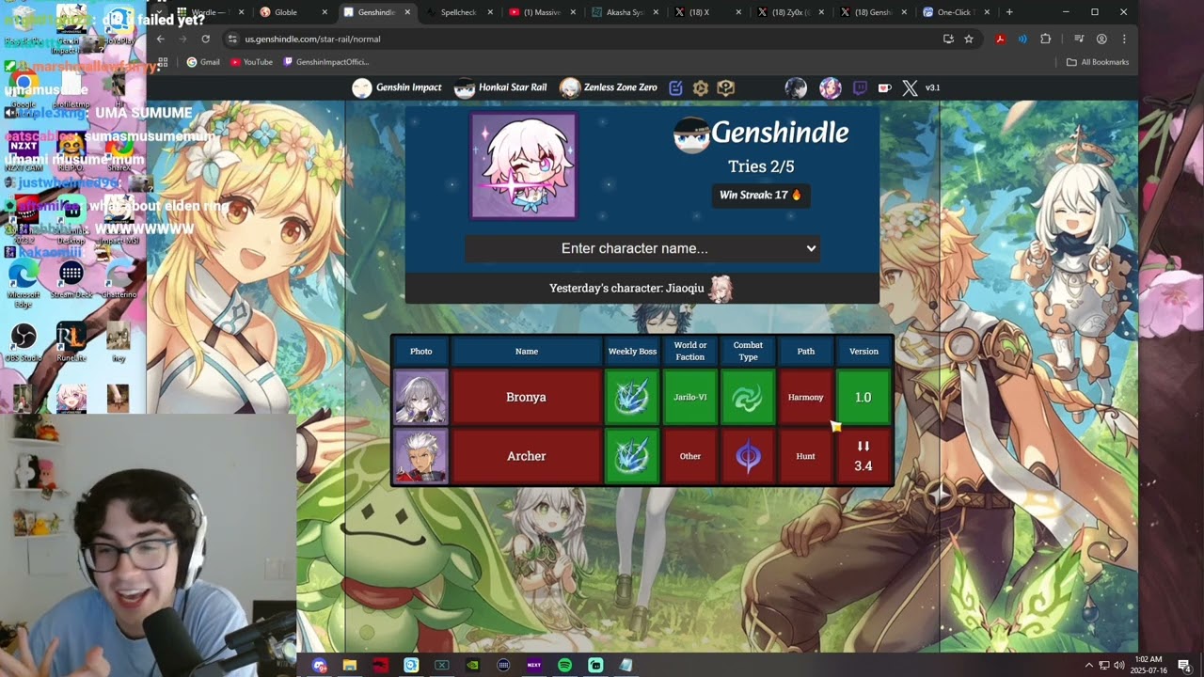Image resolution: width=1204 pixels, height=677 pixels.
Task: Click Archer's weekly boss material icon
Action: pos(632,456)
